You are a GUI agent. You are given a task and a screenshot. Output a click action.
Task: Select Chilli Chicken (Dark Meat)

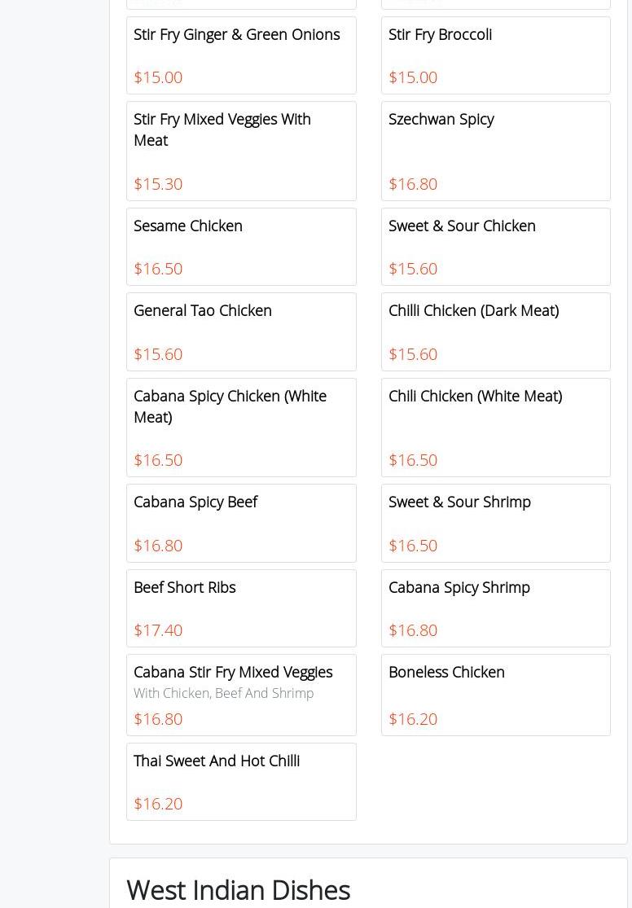(x=473, y=311)
